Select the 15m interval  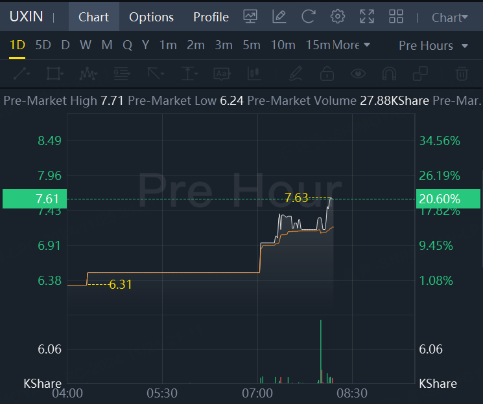(x=318, y=45)
